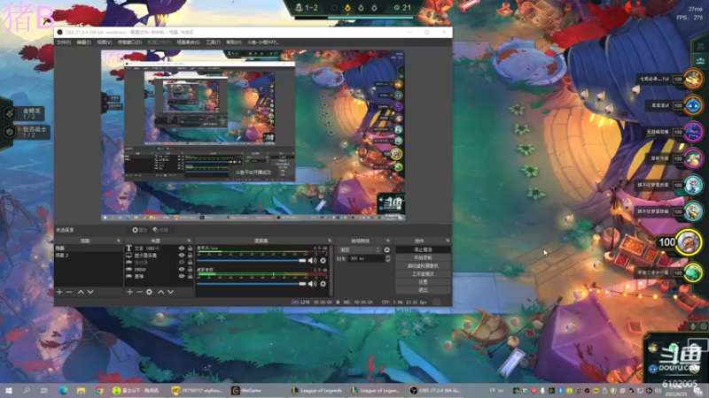Click the source filters button
The image size is (709, 398).
coord(160,230)
